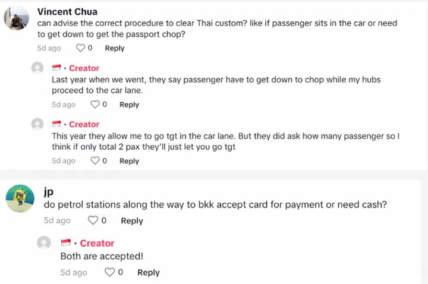Click Creator avatar beside 'Last year' reply
The image size is (428, 284).
coord(37,68)
